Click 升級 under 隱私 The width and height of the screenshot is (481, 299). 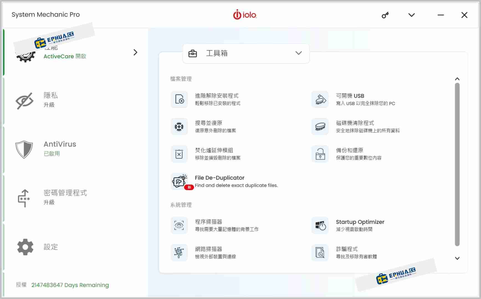49,105
